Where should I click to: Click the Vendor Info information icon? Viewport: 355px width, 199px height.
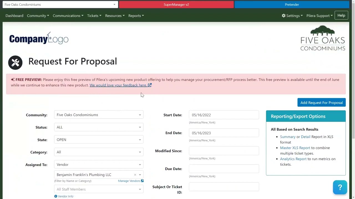(x=56, y=196)
